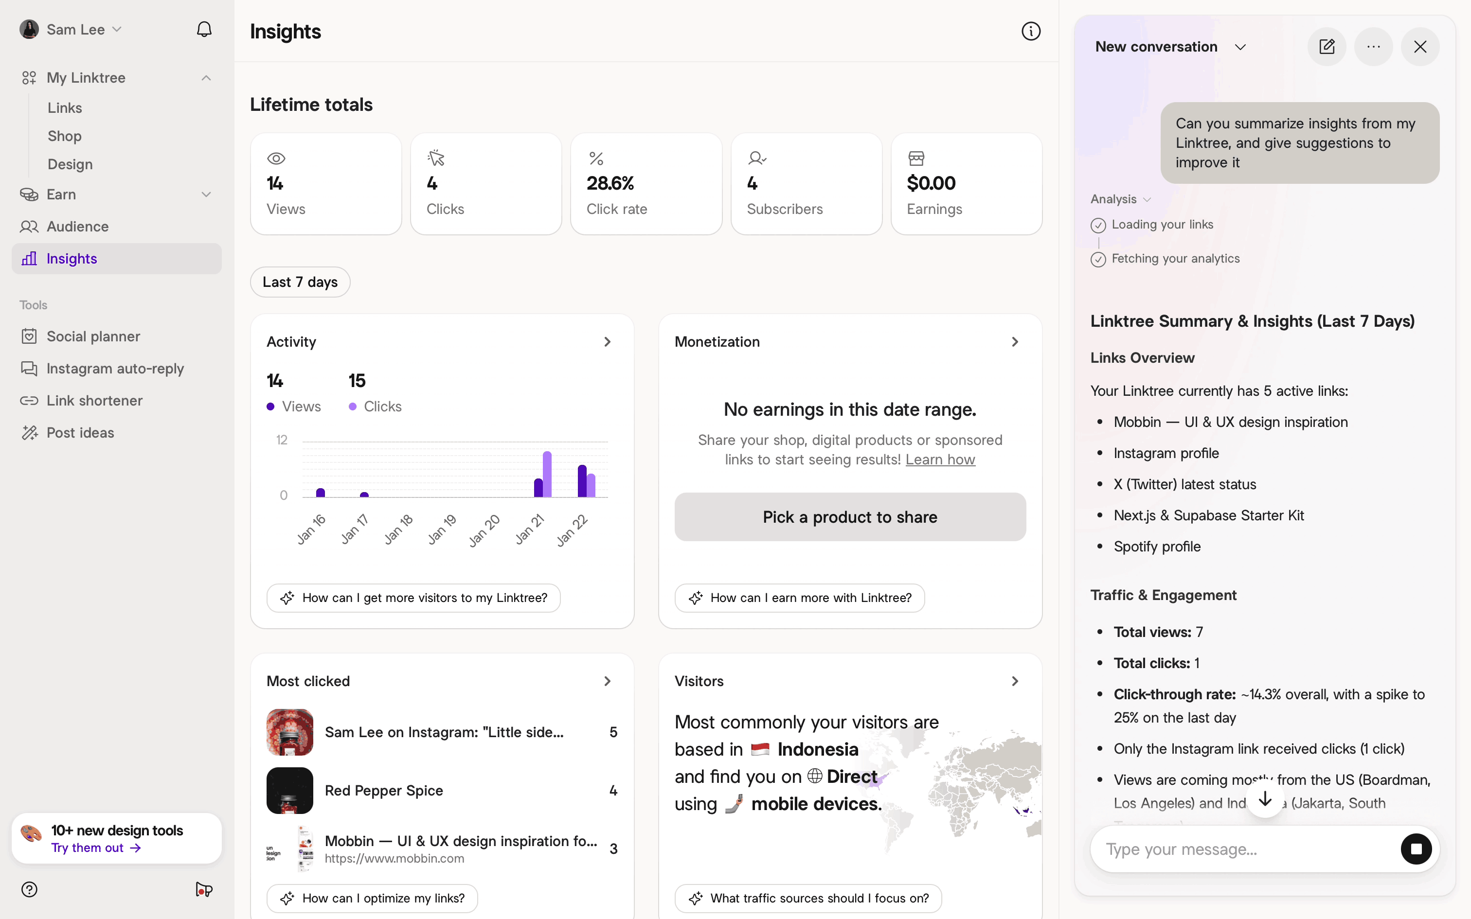Click Pick a product to share
The height and width of the screenshot is (919, 1471).
(x=850, y=516)
